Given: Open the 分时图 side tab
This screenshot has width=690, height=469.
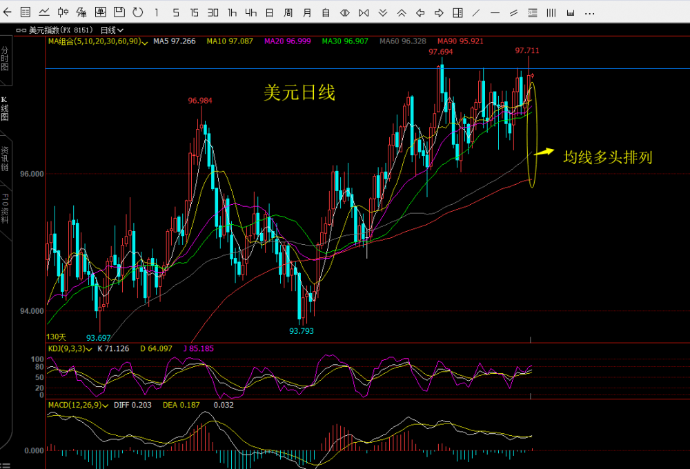Looking at the screenshot, I should click(x=5, y=59).
